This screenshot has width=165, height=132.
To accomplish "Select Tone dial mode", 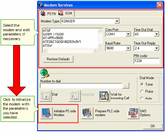I will (x=142, y=84).
